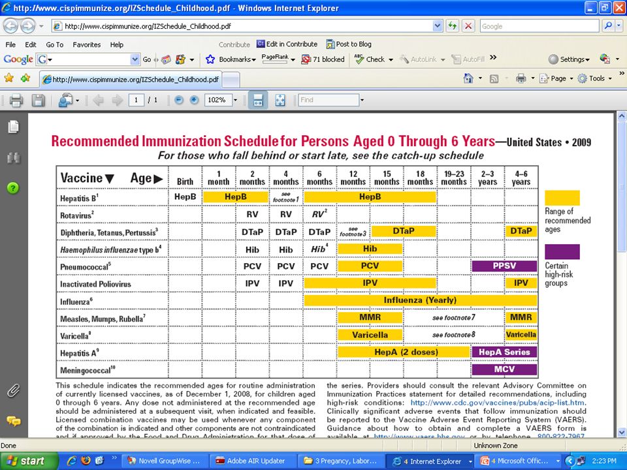
Task: Expand the PageRank dropdown
Action: [x=293, y=59]
